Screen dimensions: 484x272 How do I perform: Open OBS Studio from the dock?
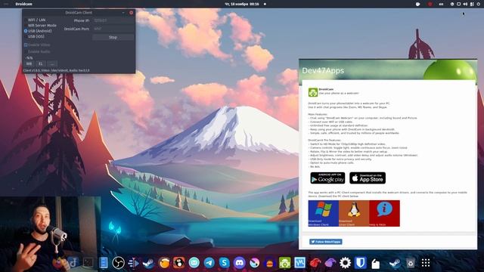(x=118, y=263)
